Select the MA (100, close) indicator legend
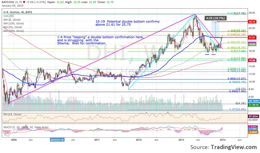Image resolution: width=260 pixels, height=153 pixels. click(x=14, y=23)
